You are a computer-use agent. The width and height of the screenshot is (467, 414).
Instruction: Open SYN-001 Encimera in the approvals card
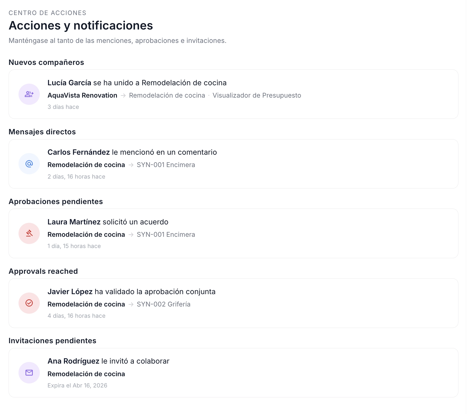coord(166,235)
